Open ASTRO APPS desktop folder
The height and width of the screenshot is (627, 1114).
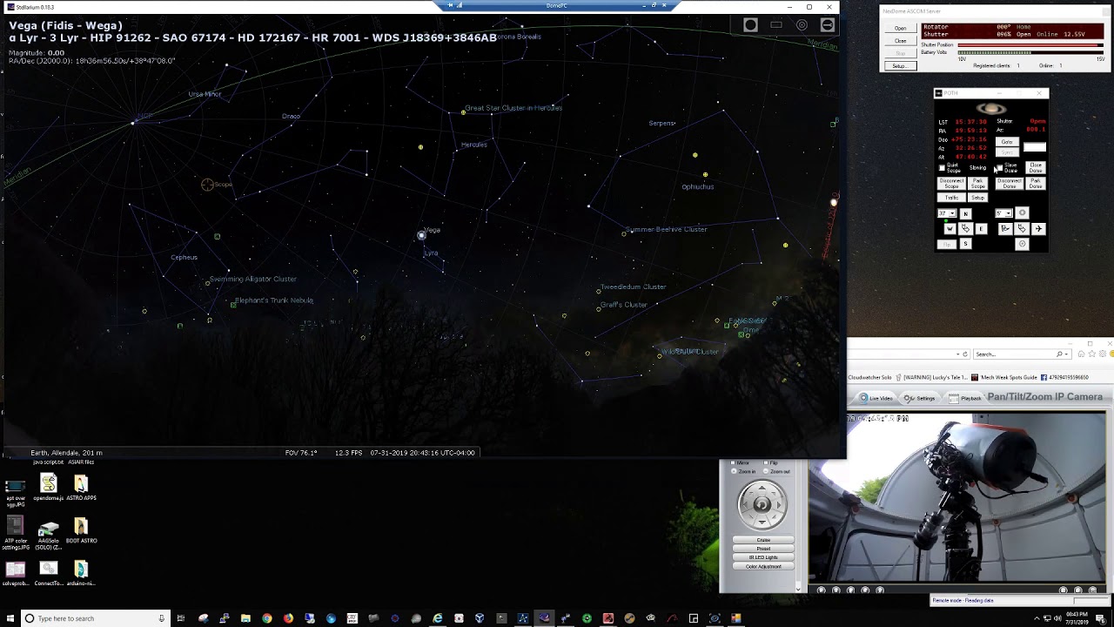pos(81,488)
